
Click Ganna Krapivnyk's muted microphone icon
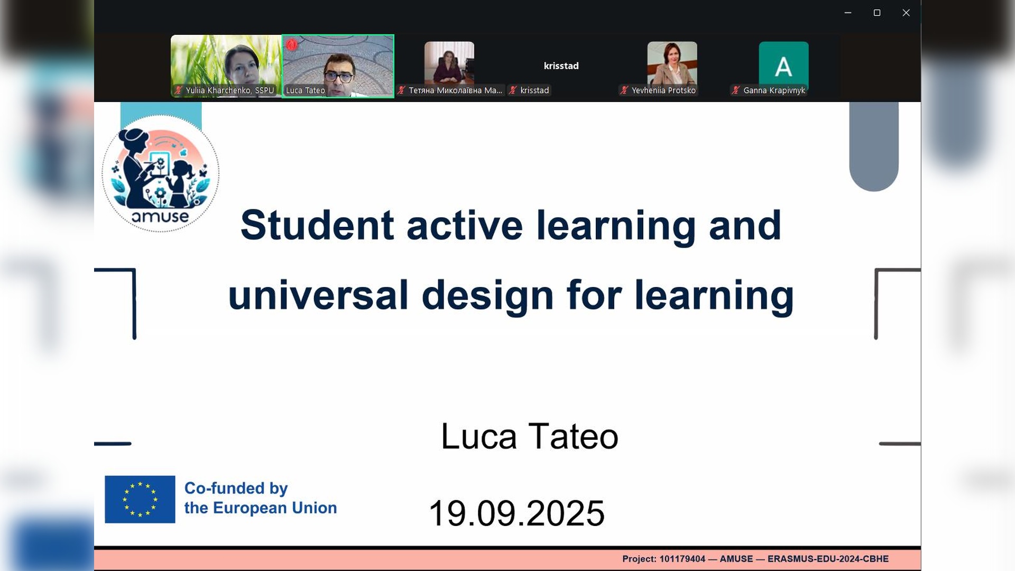pyautogui.click(x=735, y=90)
